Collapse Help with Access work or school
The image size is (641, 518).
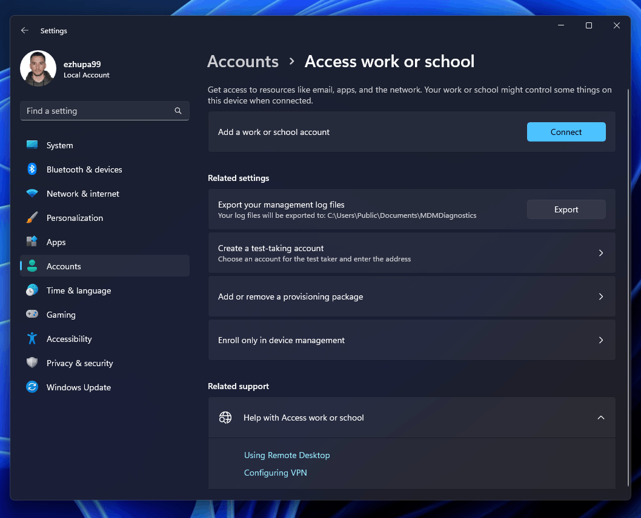601,418
